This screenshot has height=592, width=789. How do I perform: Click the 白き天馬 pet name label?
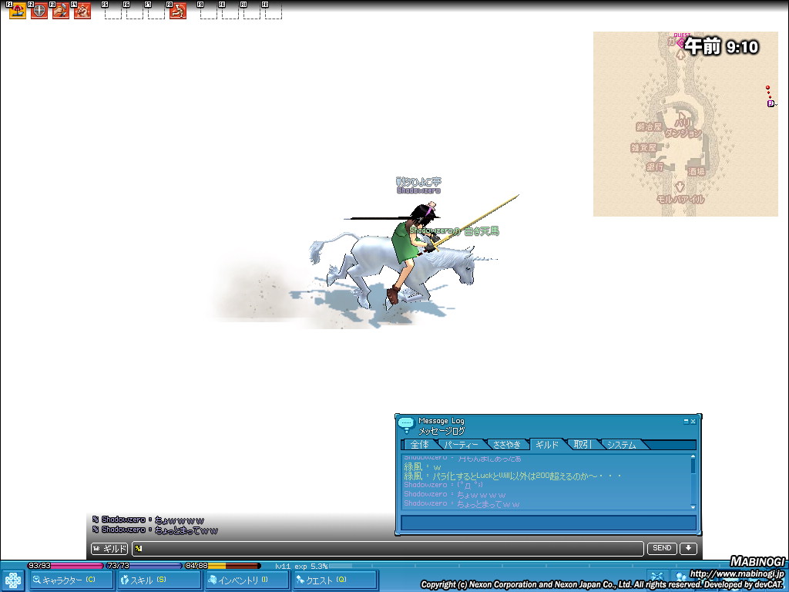(x=482, y=231)
